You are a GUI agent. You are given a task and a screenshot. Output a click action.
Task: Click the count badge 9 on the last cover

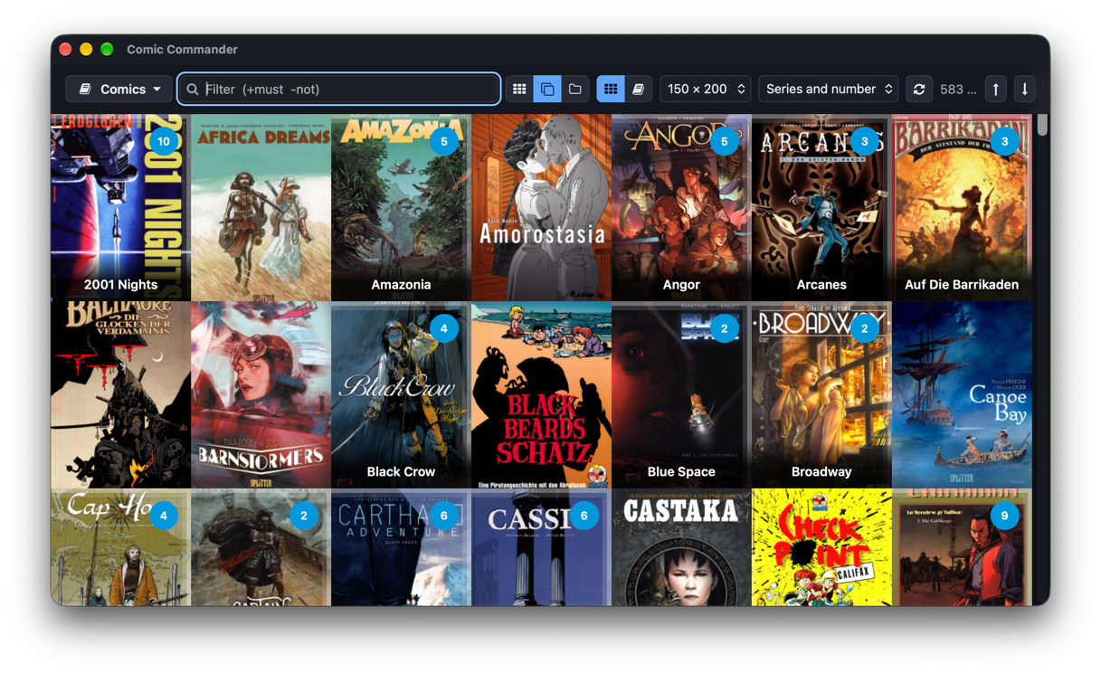pyautogui.click(x=1004, y=516)
